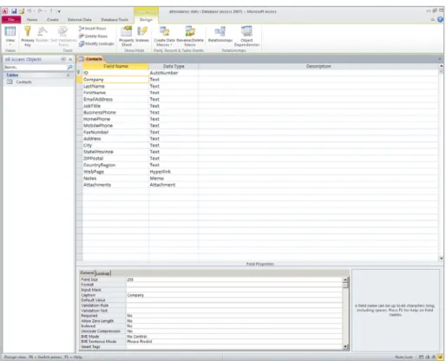Screen dimensions: 446x361
Task: Minimize the ribbon with the caret icon
Action: tap(433, 20)
